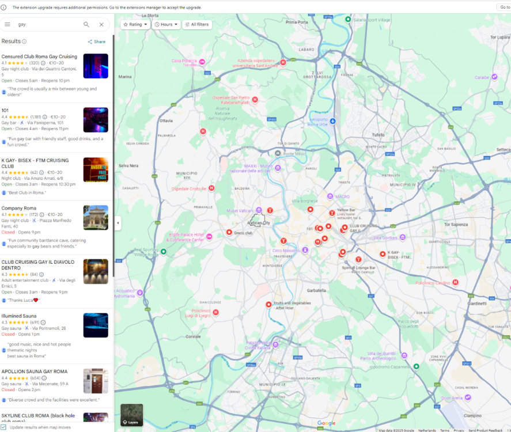
Task: Click Policlinico Casilino hospital marker
Action: click(x=456, y=282)
